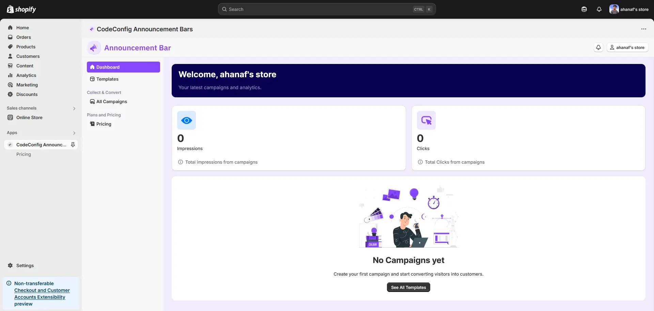This screenshot has height=311, width=654.
Task: Click 'Your latest campaigns and analytics.' text
Action: click(x=220, y=87)
